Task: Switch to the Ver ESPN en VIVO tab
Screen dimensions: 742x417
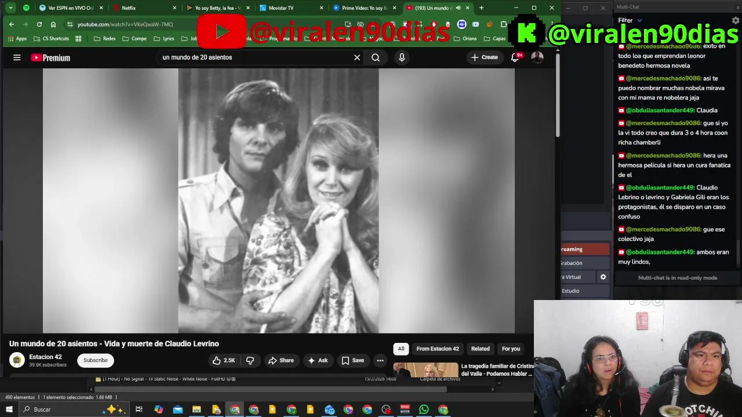Action: click(x=71, y=8)
